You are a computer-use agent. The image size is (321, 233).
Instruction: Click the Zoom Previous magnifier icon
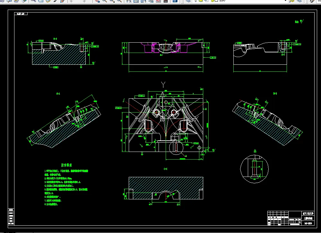[119, 1]
